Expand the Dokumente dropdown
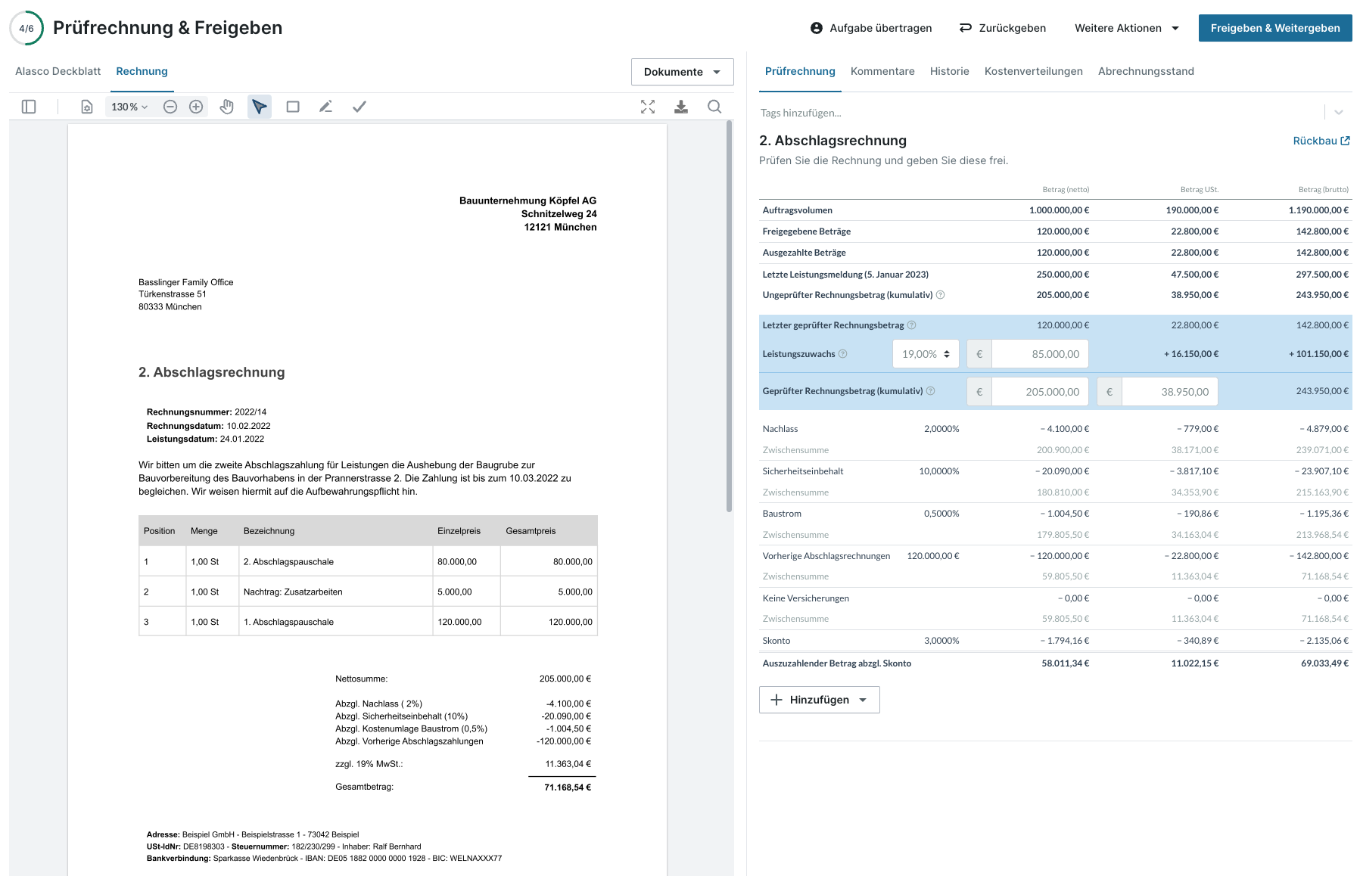The width and height of the screenshot is (1360, 876). click(682, 72)
